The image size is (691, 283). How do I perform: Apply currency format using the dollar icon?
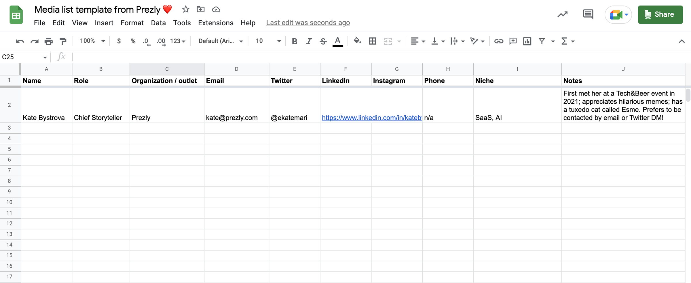coord(119,41)
